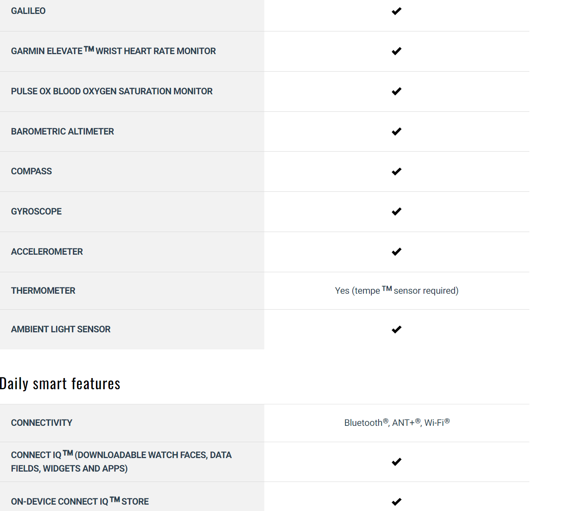Click the Connect IQ downloadable apps checkmark
The height and width of the screenshot is (511, 566).
pyautogui.click(x=396, y=462)
